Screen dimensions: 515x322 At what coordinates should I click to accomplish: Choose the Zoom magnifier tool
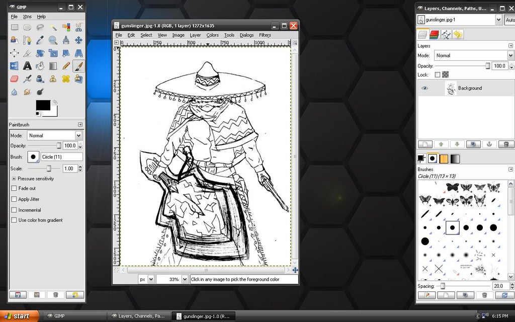[53, 40]
